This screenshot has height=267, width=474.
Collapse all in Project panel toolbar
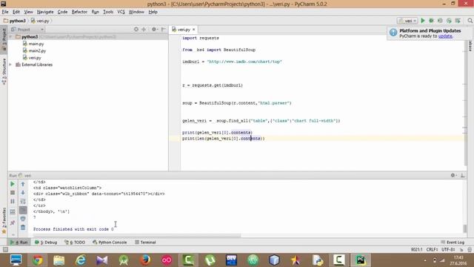point(144,30)
